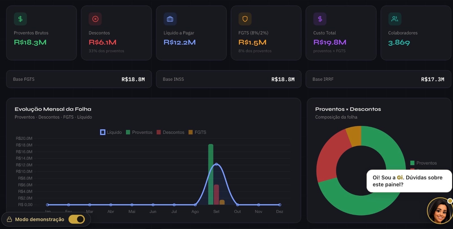Click the Composição da folha subtitle
Screen dimensions: 453x229
coord(336,117)
